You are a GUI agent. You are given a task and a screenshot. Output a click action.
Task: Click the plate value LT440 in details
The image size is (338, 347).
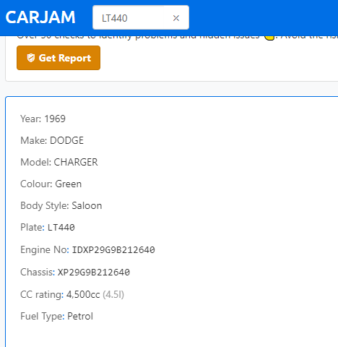pyautogui.click(x=61, y=228)
